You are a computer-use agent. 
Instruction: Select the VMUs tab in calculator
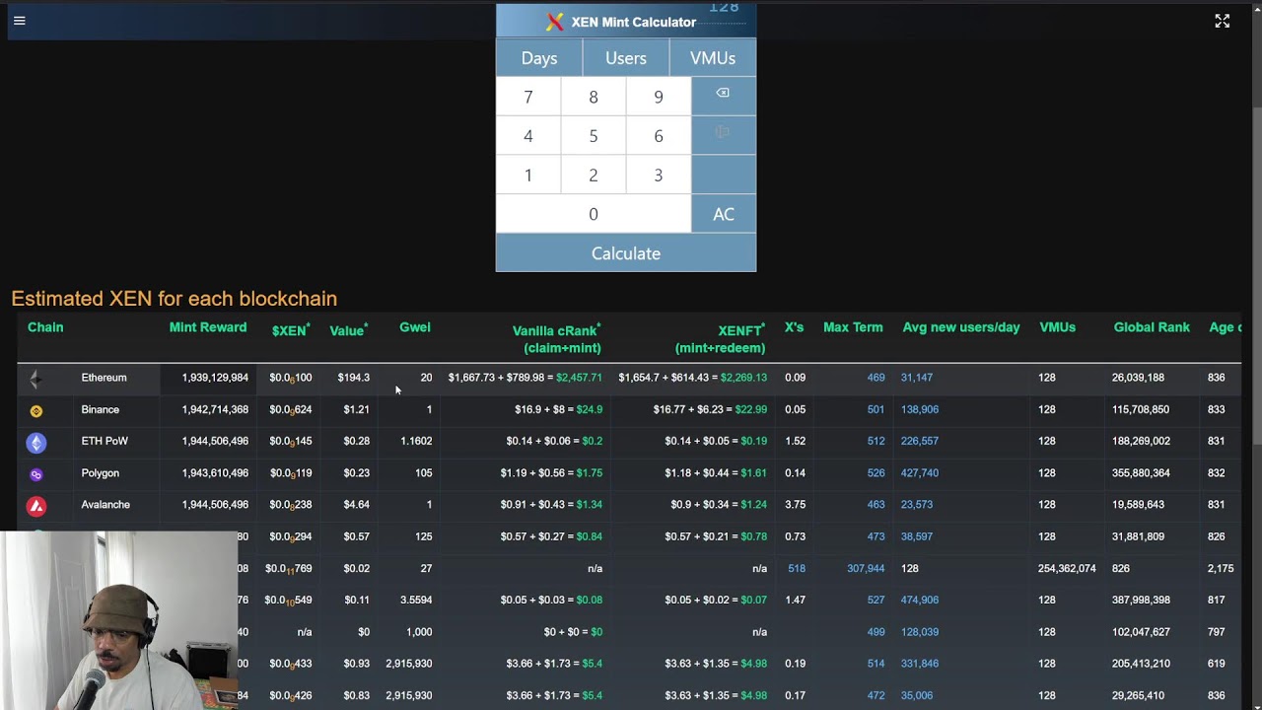[x=713, y=58]
